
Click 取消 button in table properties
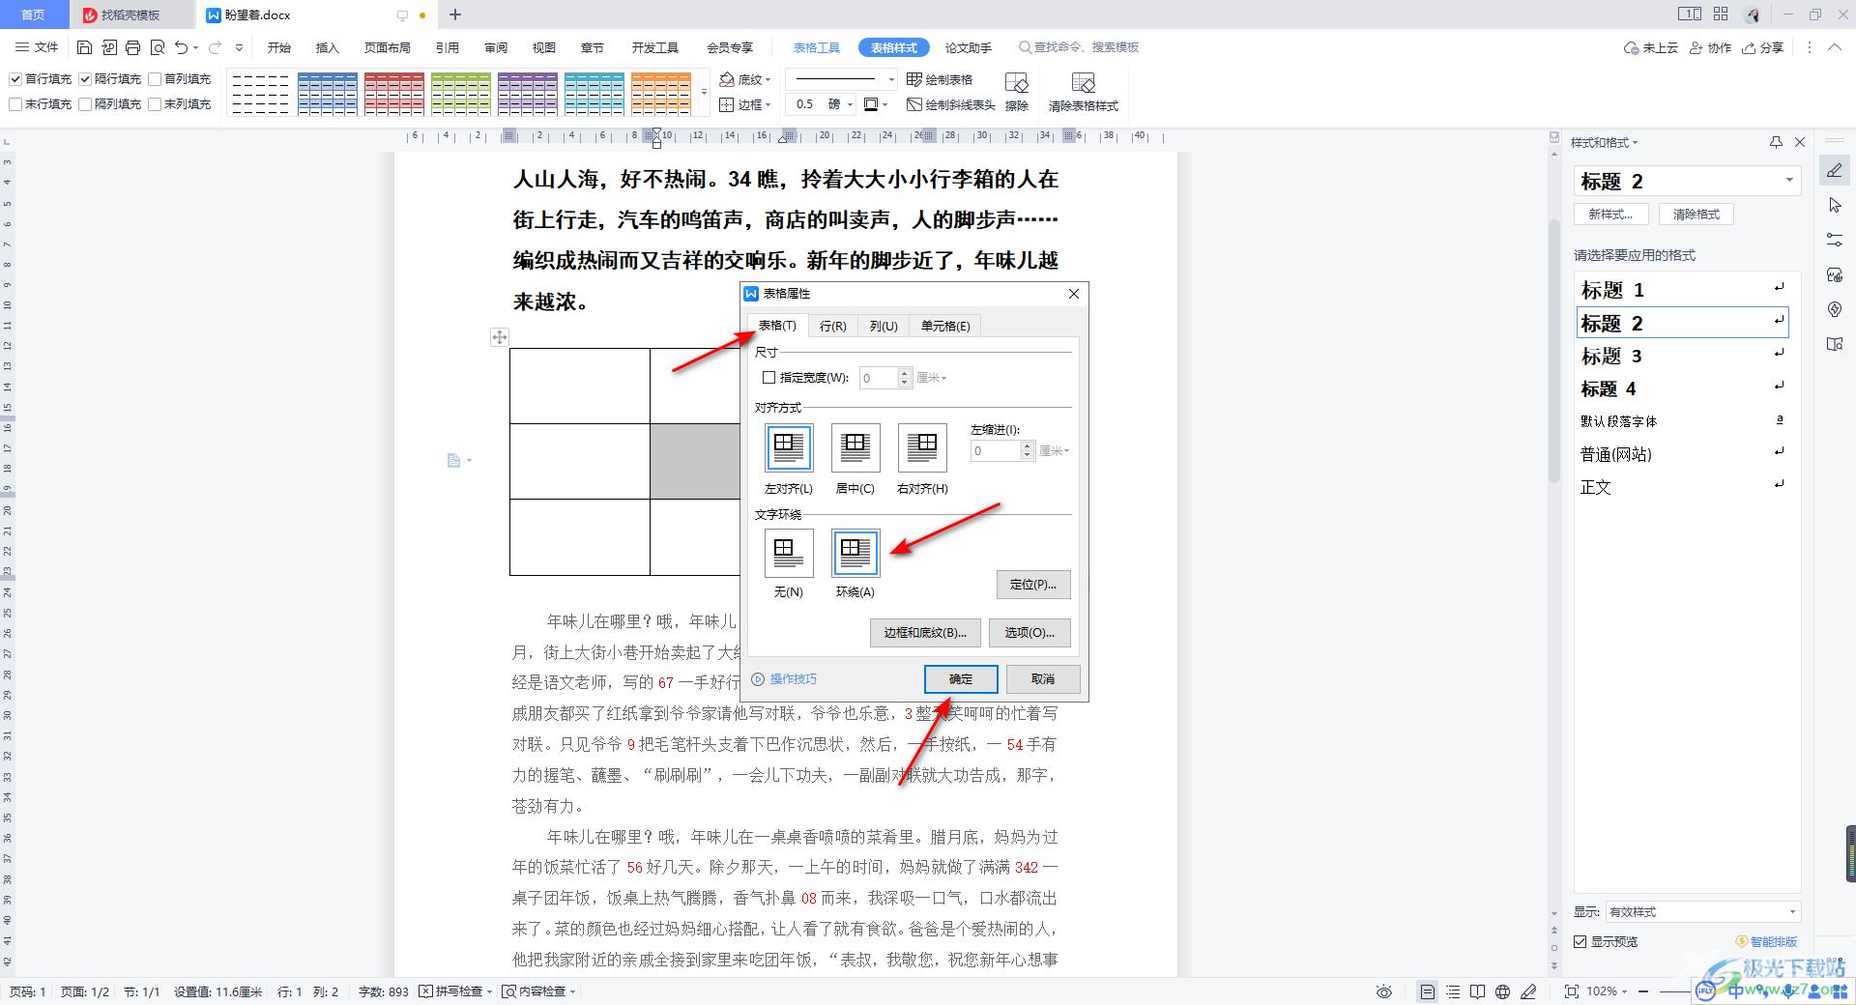1043,679
